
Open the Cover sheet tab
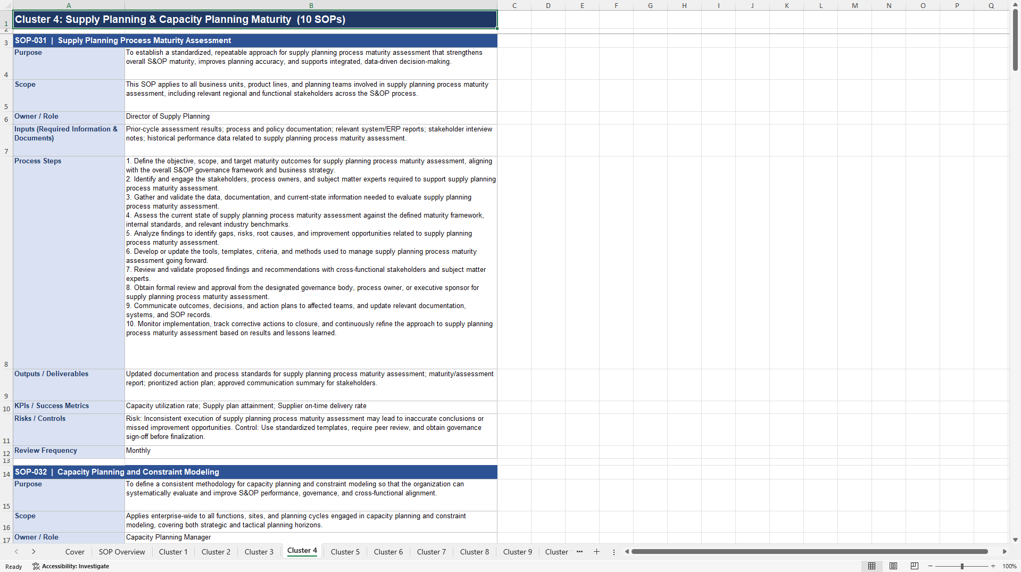point(75,552)
